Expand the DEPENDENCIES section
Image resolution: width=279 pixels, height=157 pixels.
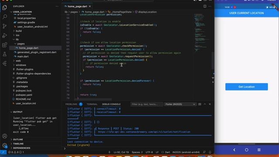pos(21,148)
